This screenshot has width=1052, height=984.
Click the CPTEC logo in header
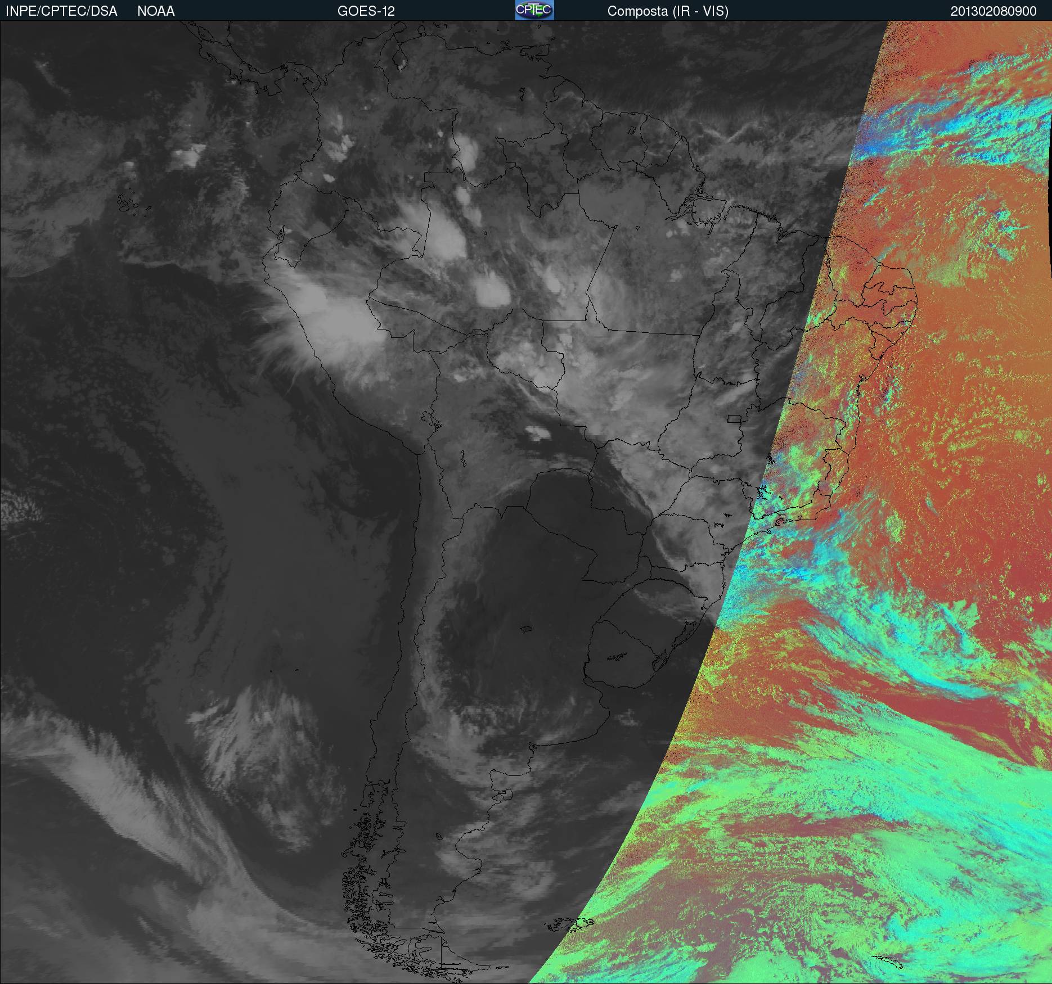click(x=534, y=10)
